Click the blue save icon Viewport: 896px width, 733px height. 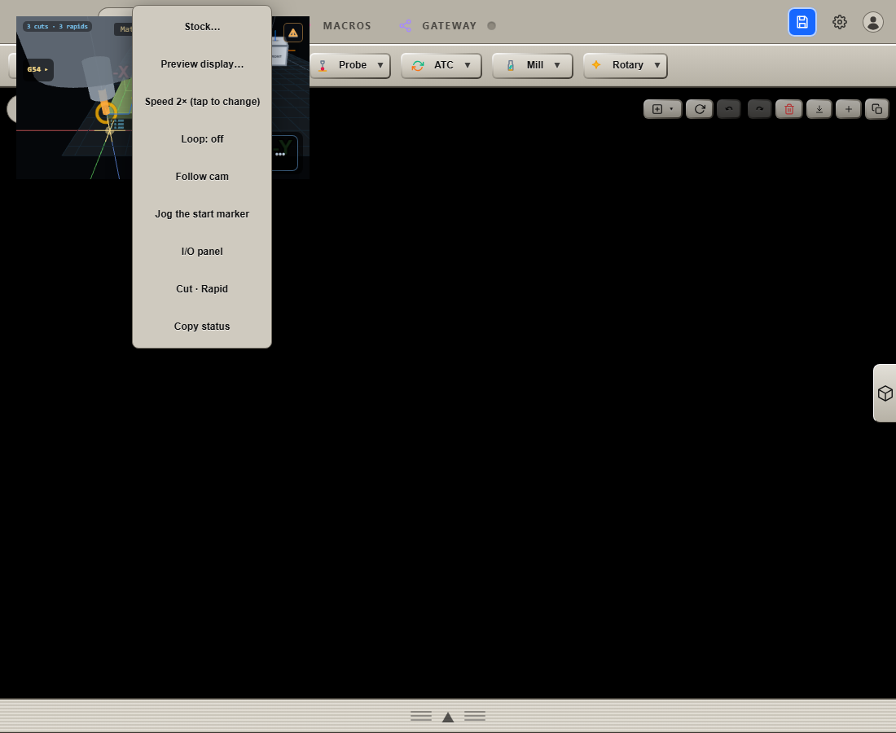pyautogui.click(x=802, y=22)
